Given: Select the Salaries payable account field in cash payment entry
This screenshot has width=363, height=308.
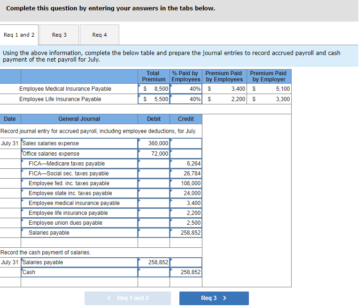Looking at the screenshot, I should (x=79, y=262).
